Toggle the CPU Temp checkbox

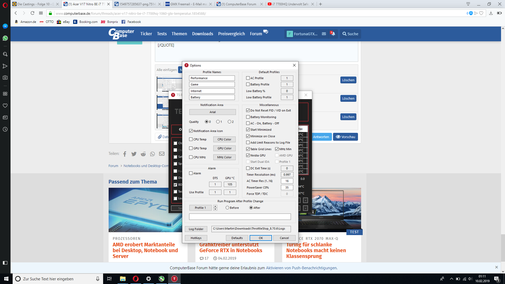[x=191, y=139]
